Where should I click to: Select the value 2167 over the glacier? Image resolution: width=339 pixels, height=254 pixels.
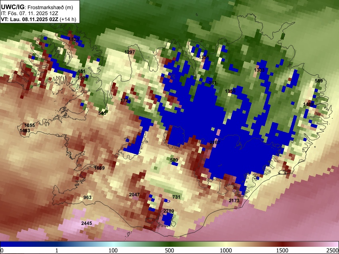[x=215, y=143]
